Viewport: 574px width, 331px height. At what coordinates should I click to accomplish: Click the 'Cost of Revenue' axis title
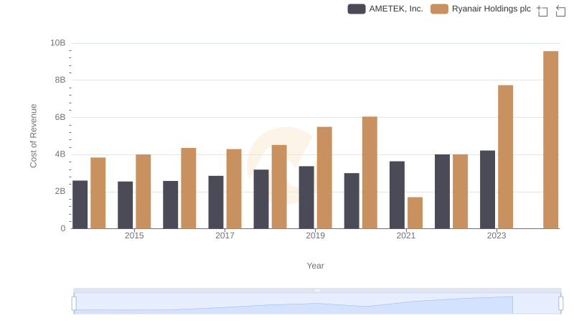(x=33, y=136)
